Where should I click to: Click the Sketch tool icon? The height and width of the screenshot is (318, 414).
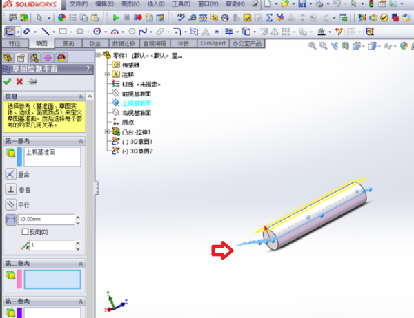[10, 32]
